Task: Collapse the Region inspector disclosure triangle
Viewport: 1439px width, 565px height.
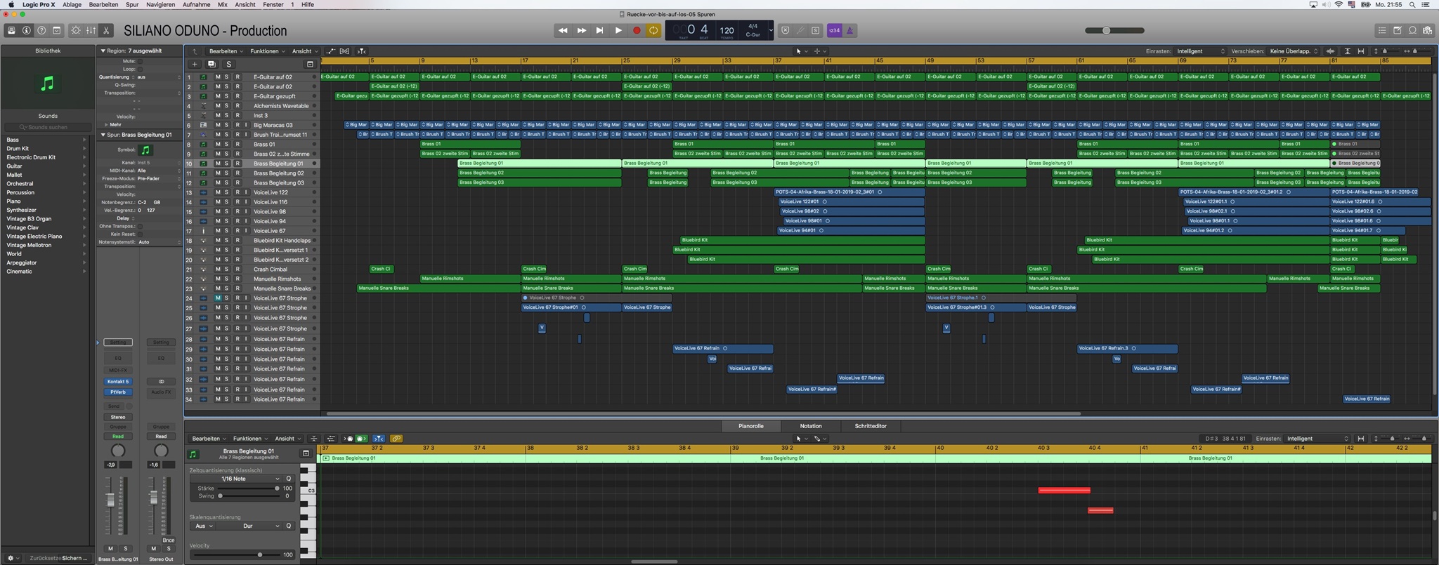Action: [103, 51]
